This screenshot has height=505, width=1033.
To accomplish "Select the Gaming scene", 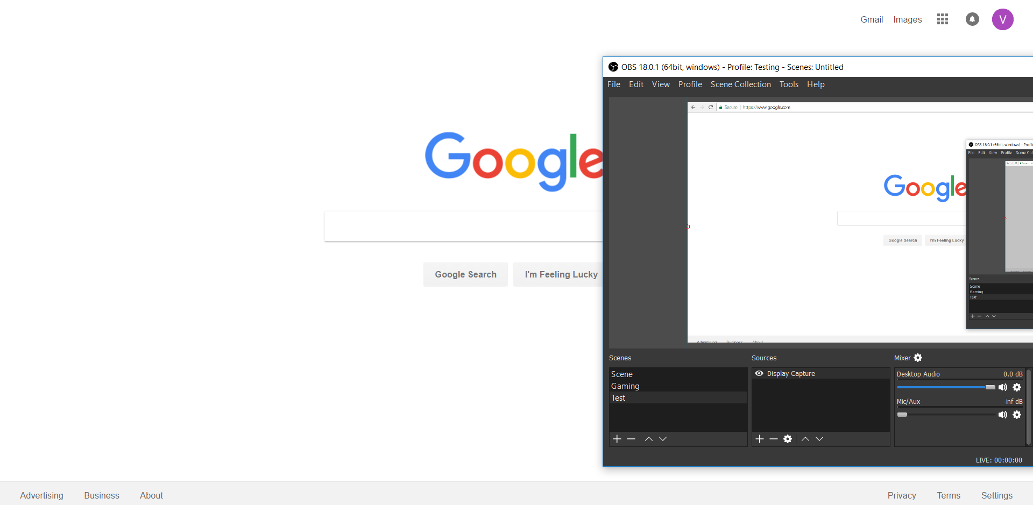I will pyautogui.click(x=678, y=386).
